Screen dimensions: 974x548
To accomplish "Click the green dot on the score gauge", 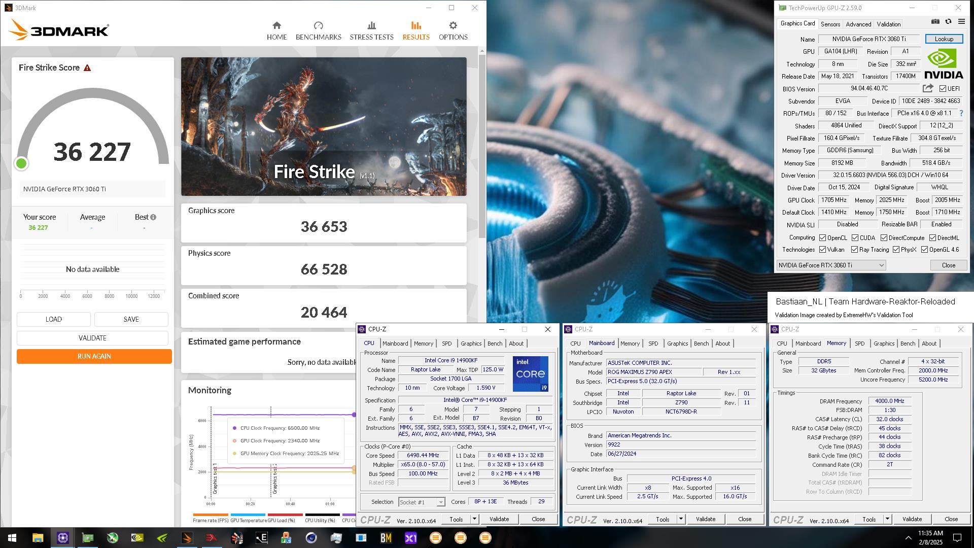I will pos(21,163).
